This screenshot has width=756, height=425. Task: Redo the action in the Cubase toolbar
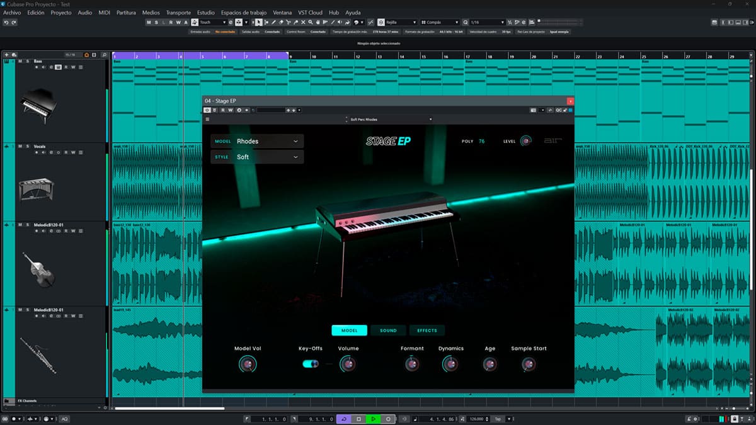13,22
